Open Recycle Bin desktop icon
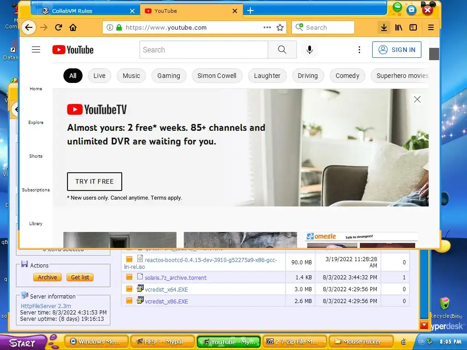Viewport: 467px width, 350px height. (446, 308)
